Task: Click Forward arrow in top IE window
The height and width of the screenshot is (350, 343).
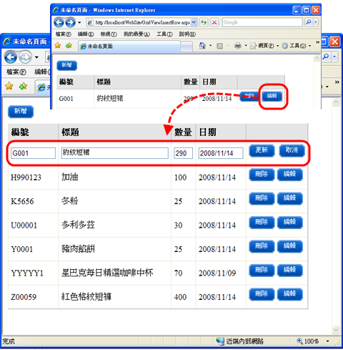Action: tap(70, 23)
